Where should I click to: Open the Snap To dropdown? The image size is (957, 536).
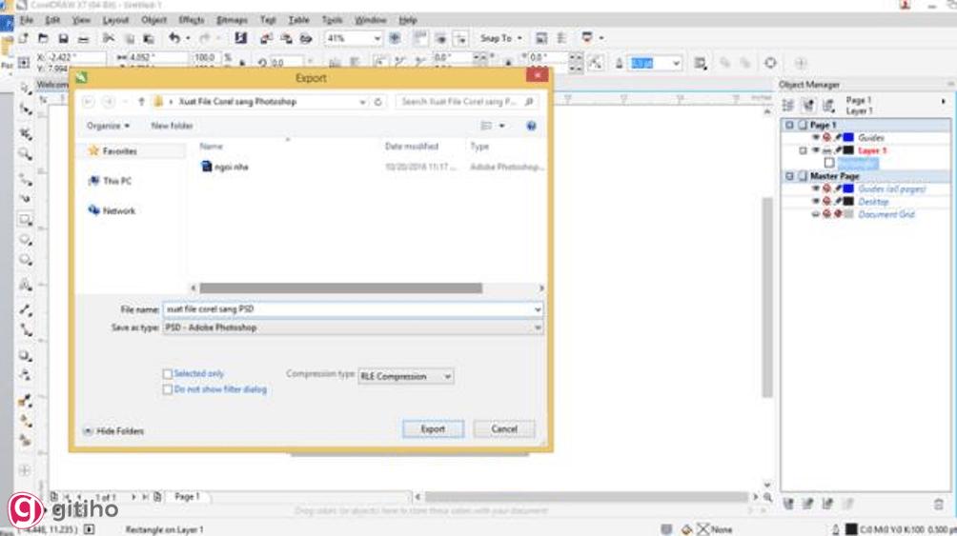point(501,38)
